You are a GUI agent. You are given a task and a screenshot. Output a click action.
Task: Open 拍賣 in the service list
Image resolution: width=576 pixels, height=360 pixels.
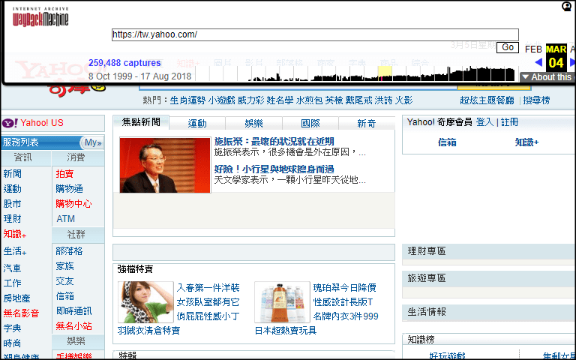[64, 174]
